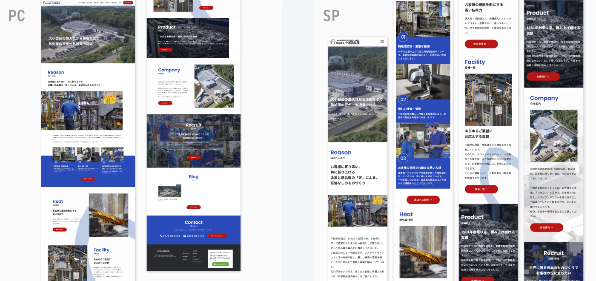Click the SP Facility machine photo
The height and width of the screenshot is (281, 596).
[488, 99]
